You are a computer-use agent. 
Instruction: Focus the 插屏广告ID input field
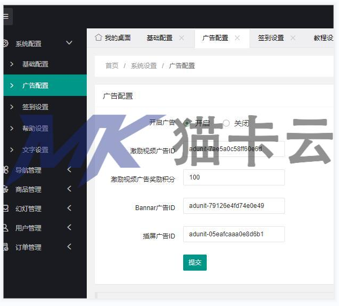tap(234, 234)
